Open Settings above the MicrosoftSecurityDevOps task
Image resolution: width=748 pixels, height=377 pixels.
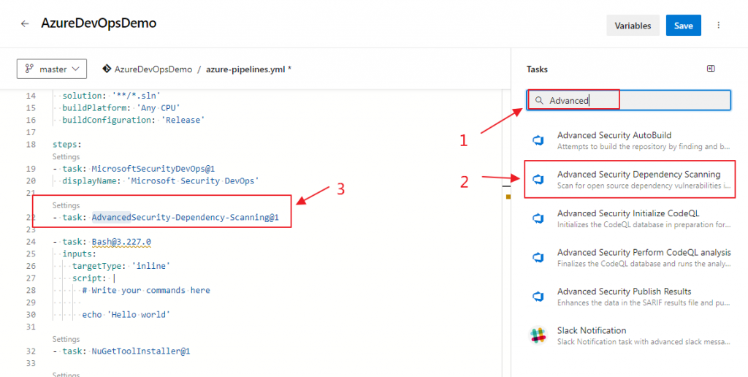tap(66, 156)
